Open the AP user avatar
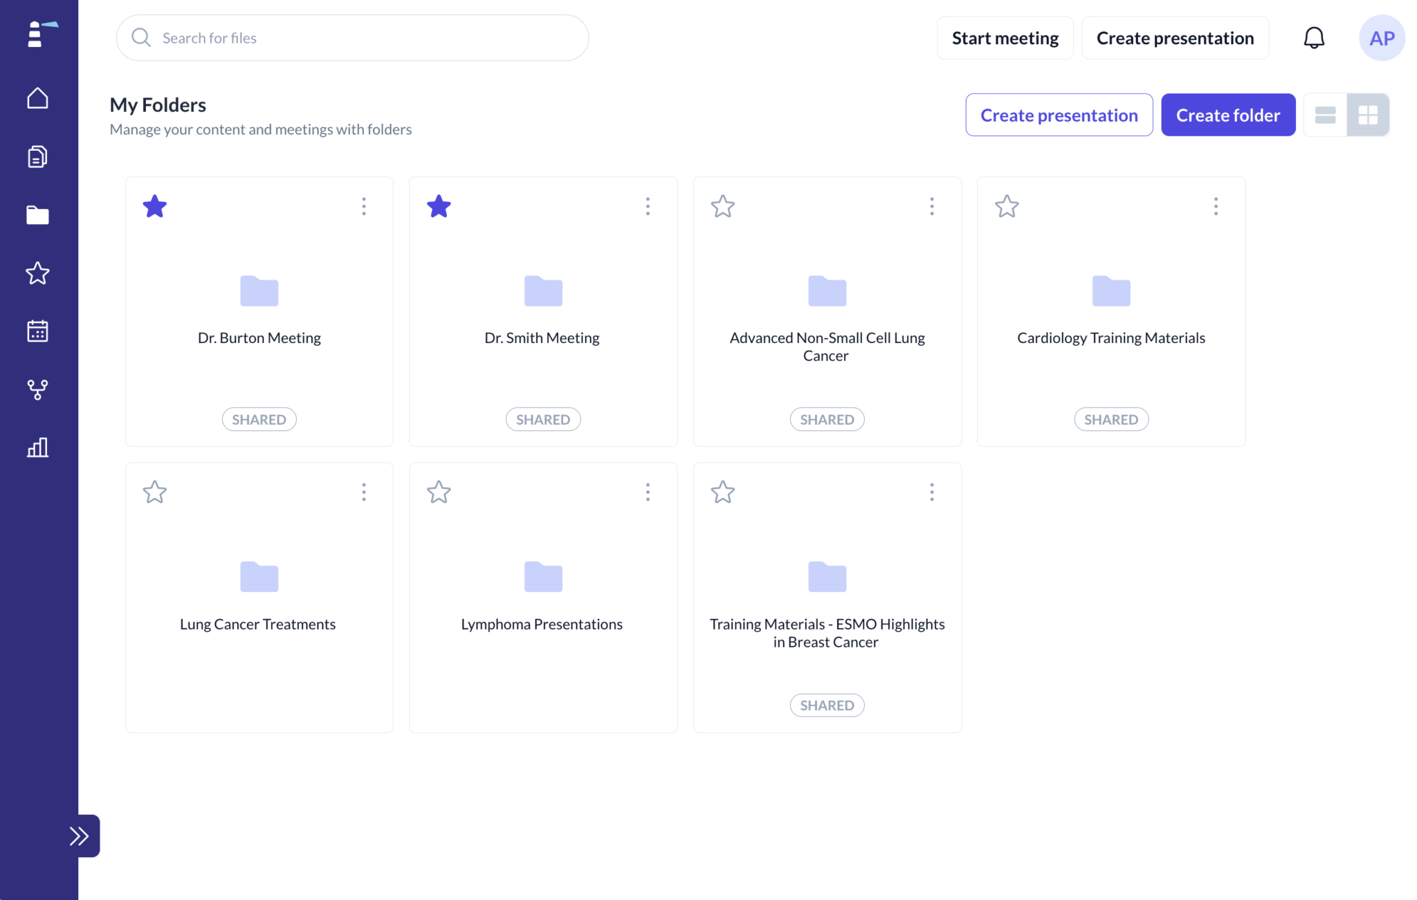The width and height of the screenshot is (1417, 900). tap(1382, 38)
